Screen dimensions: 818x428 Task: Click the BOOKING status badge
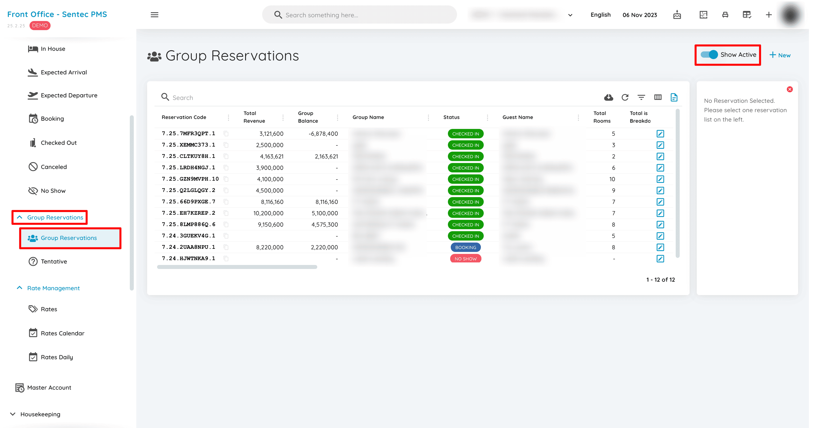(x=465, y=247)
